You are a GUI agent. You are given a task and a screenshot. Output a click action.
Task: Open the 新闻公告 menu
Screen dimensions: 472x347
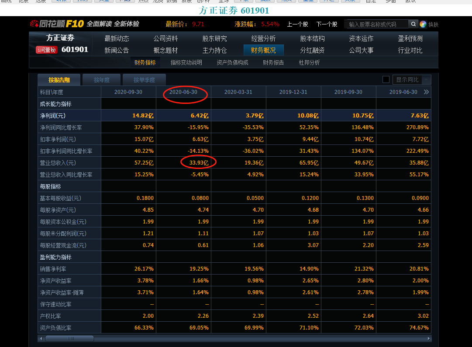[117, 50]
